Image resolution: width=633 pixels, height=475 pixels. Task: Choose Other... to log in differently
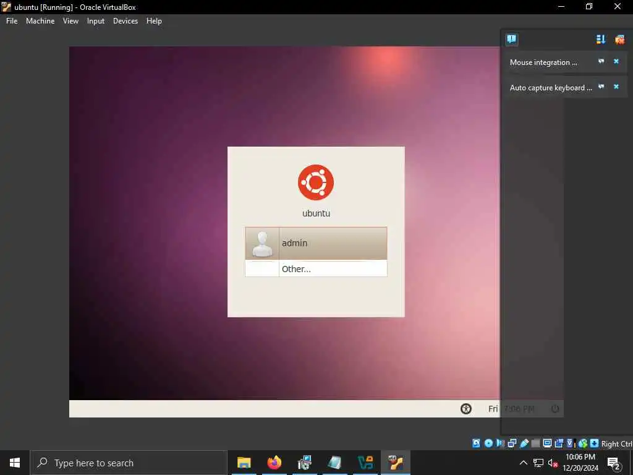pos(316,268)
